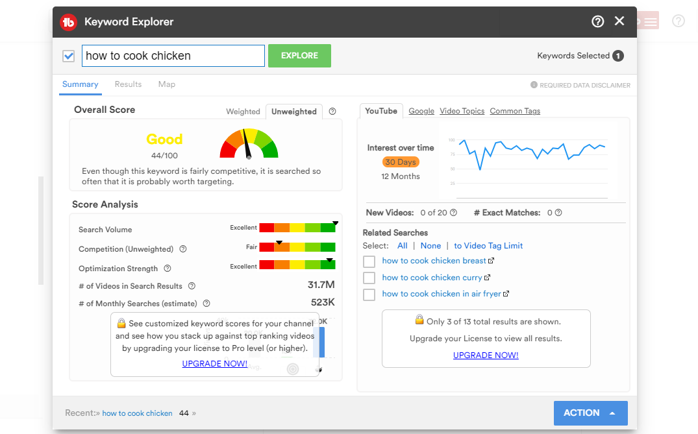Viewport: 698px width, 434px height.
Task: Open the help question mark in header
Action: coord(597,21)
